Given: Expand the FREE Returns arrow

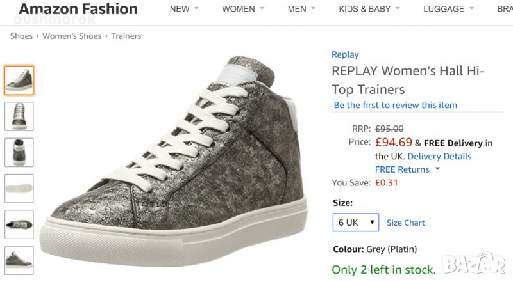Looking at the screenshot, I should click(438, 169).
